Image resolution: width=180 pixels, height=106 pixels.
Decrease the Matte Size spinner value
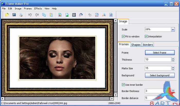tap(173, 69)
